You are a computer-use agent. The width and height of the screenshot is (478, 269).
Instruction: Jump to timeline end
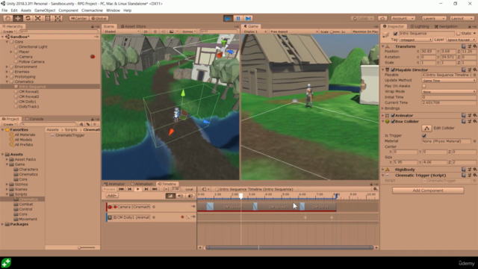pos(155,189)
